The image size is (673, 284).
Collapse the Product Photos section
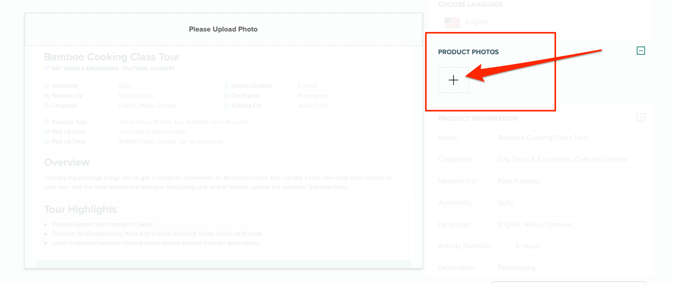point(641,51)
